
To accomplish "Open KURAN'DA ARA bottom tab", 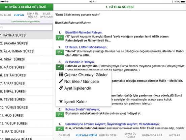I will 152,135.
